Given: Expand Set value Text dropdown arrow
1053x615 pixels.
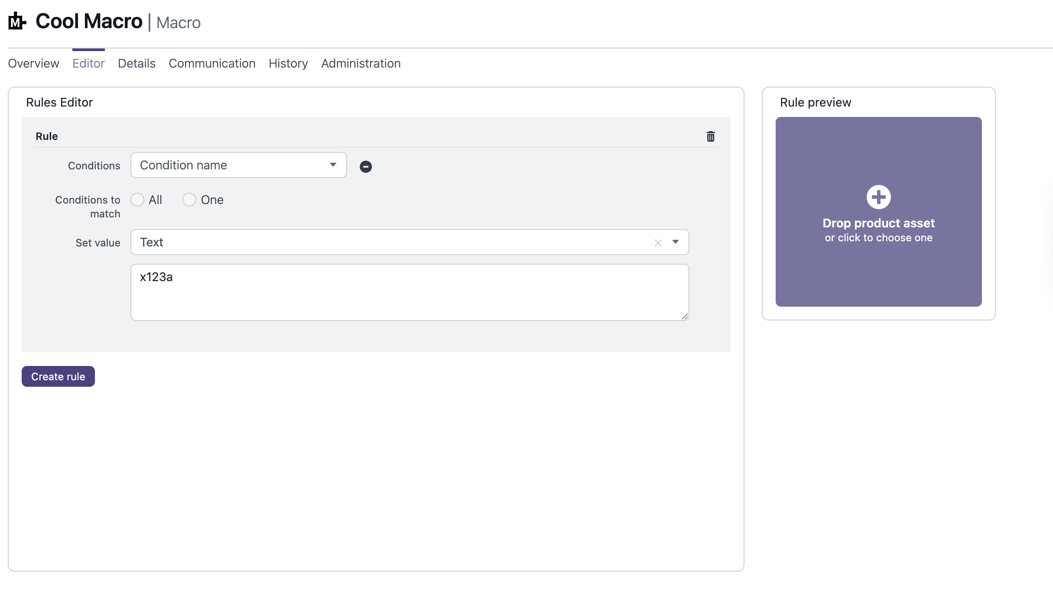Looking at the screenshot, I should tap(676, 242).
